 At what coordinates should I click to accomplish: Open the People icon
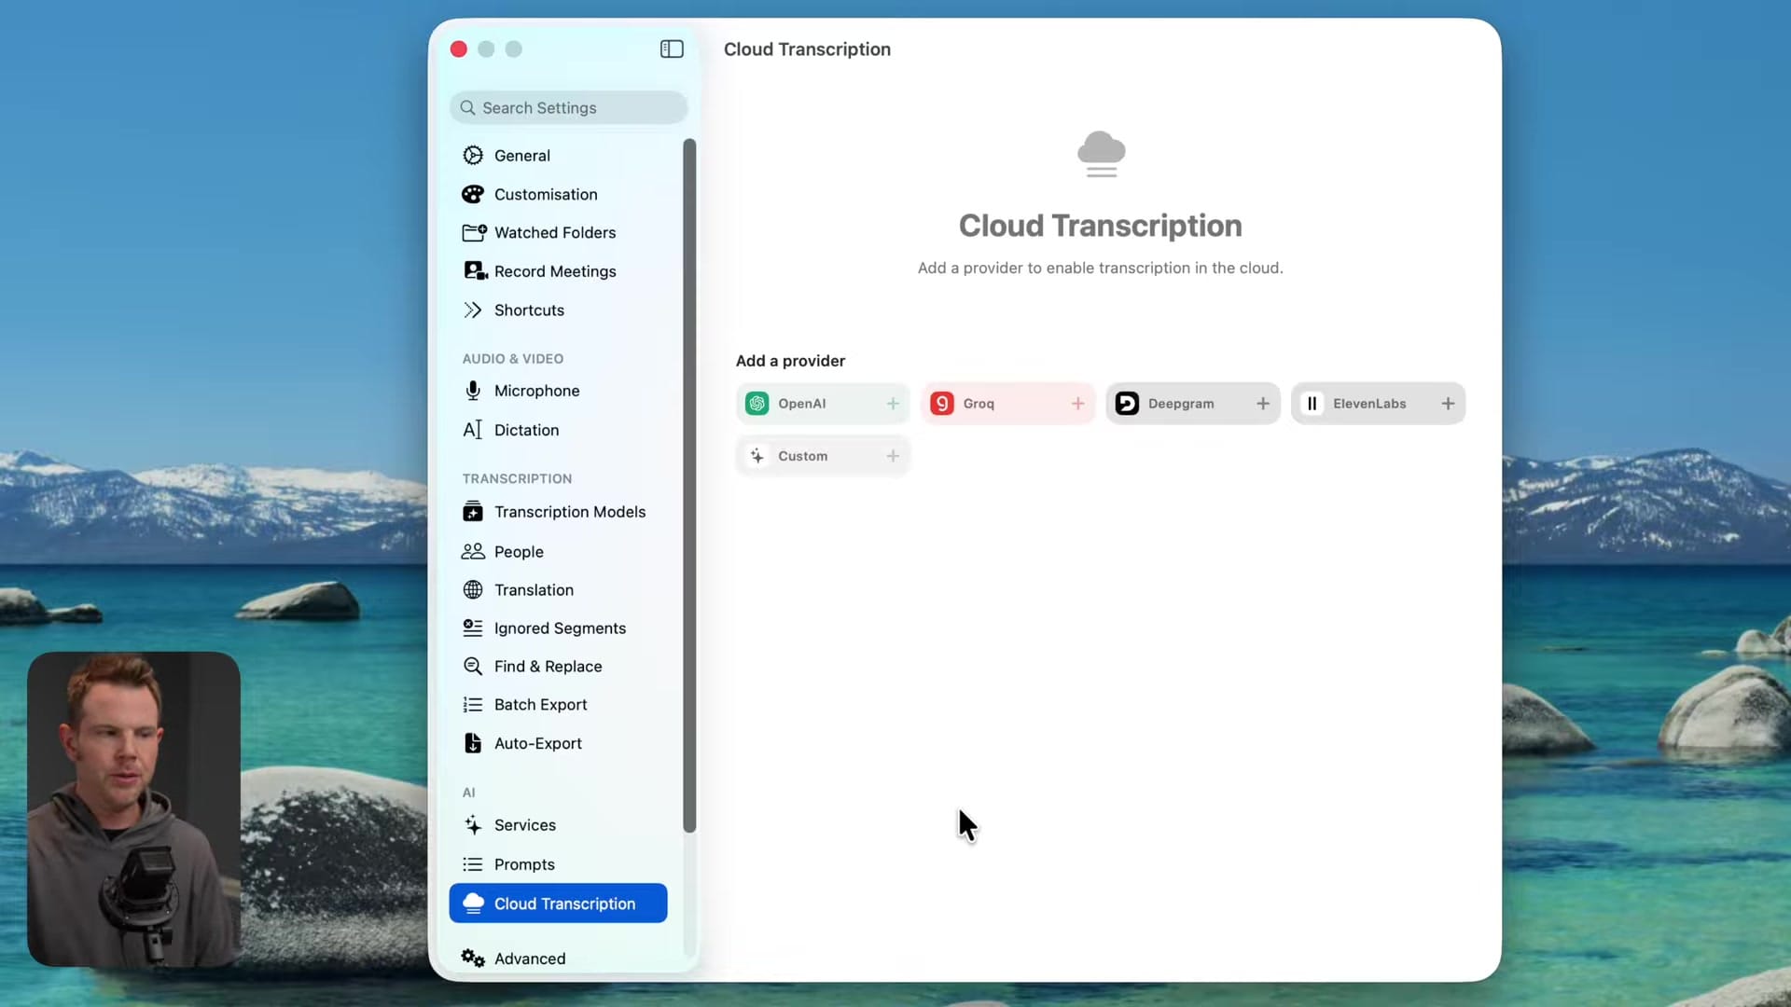[x=473, y=552]
